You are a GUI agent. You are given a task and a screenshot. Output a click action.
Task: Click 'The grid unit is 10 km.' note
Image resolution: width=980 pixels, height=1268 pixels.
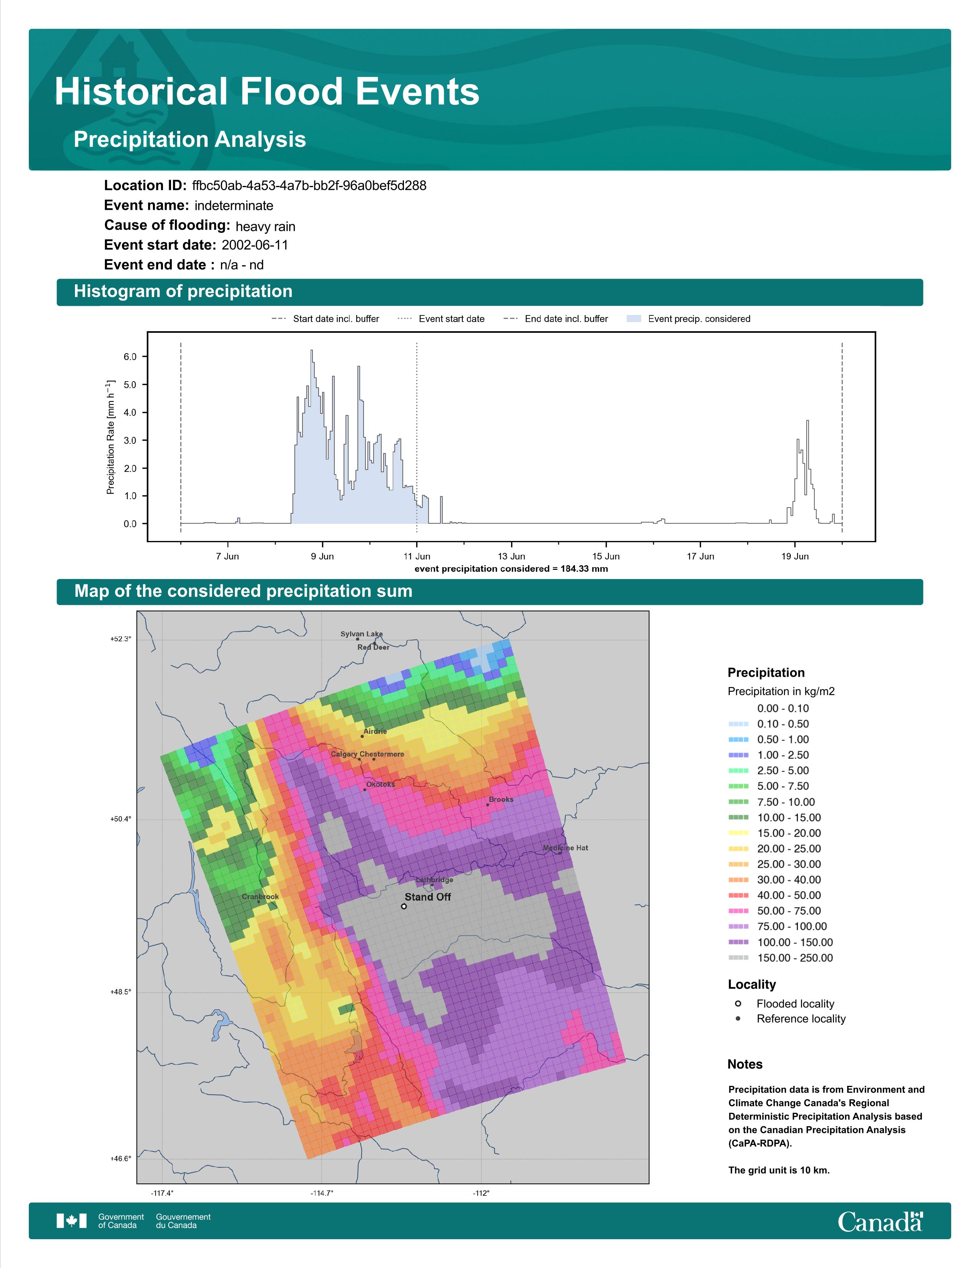[779, 1170]
